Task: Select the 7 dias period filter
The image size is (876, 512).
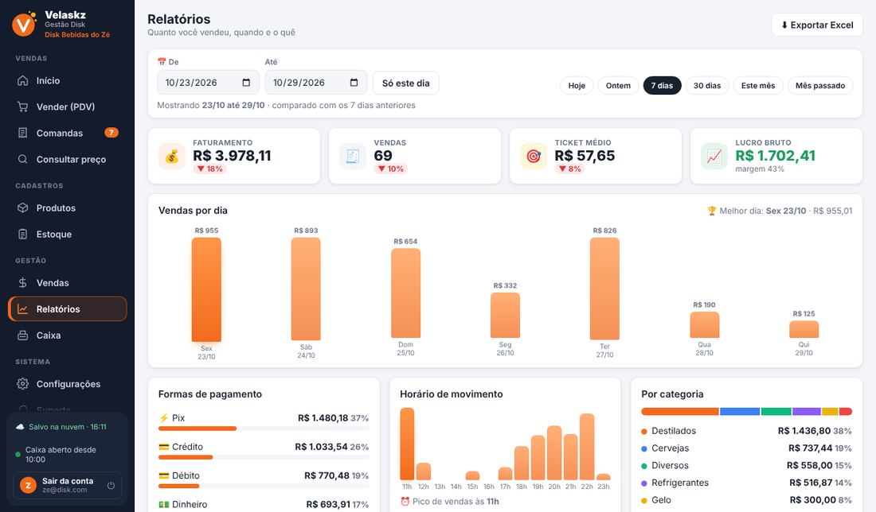Action: click(x=662, y=85)
